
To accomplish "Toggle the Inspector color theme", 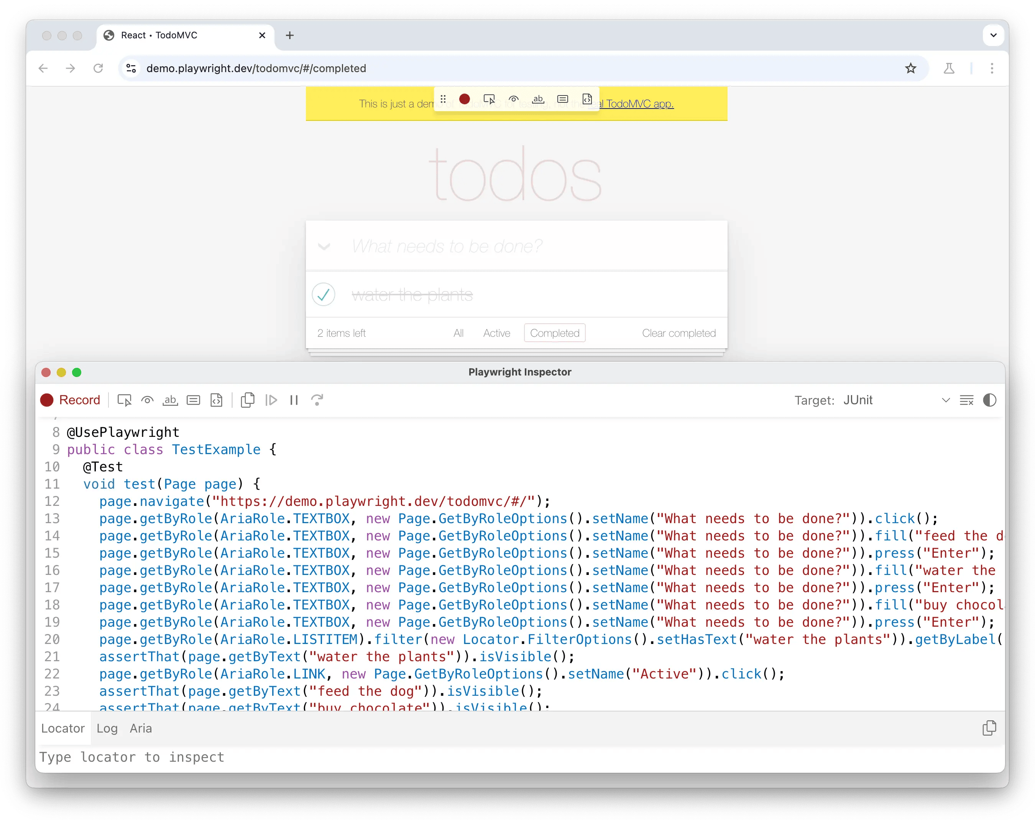I will (x=989, y=400).
